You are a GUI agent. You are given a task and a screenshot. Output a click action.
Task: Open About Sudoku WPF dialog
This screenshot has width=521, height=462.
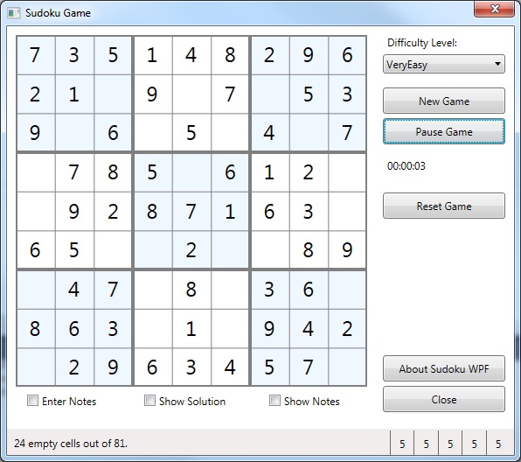[444, 368]
